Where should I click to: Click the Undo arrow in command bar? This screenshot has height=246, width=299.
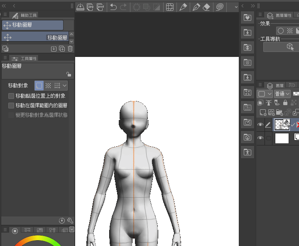coord(113,7)
